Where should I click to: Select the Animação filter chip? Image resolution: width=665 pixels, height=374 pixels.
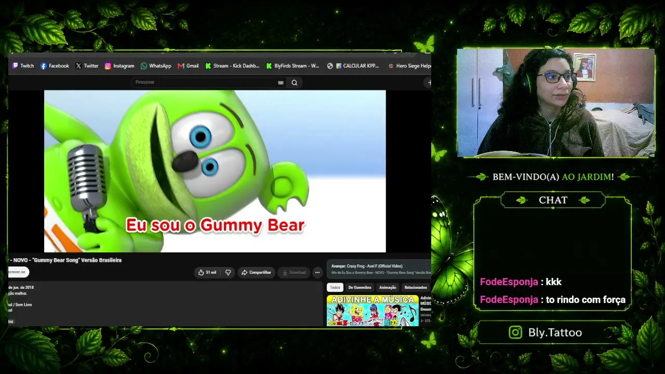click(x=388, y=287)
